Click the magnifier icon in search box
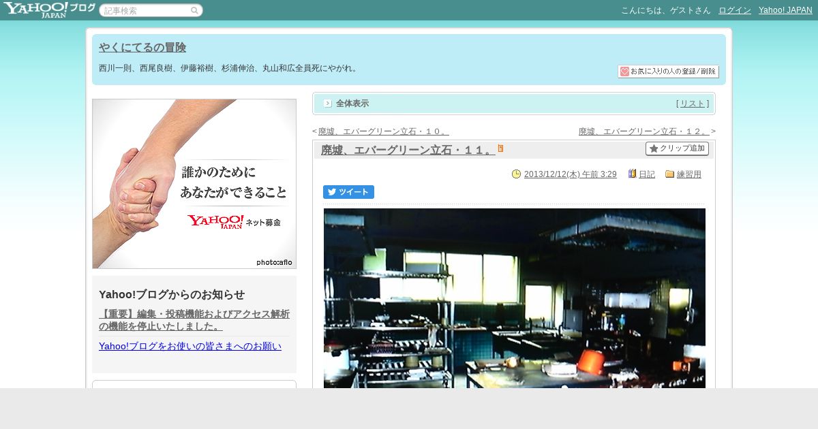The height and width of the screenshot is (429, 818). tap(194, 10)
